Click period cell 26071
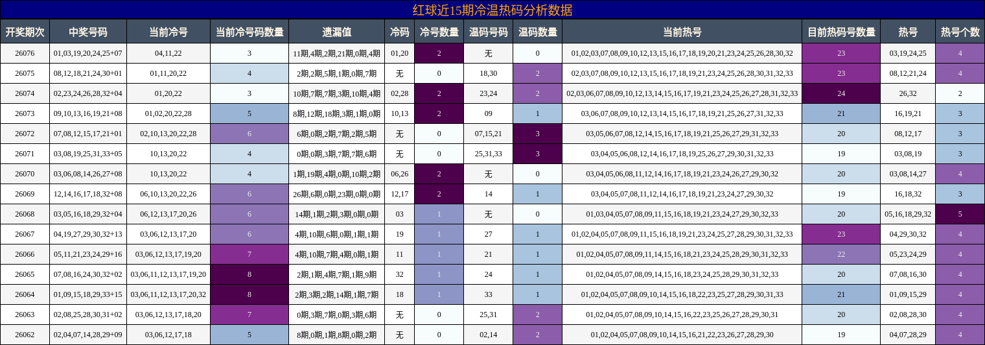 [x=25, y=154]
